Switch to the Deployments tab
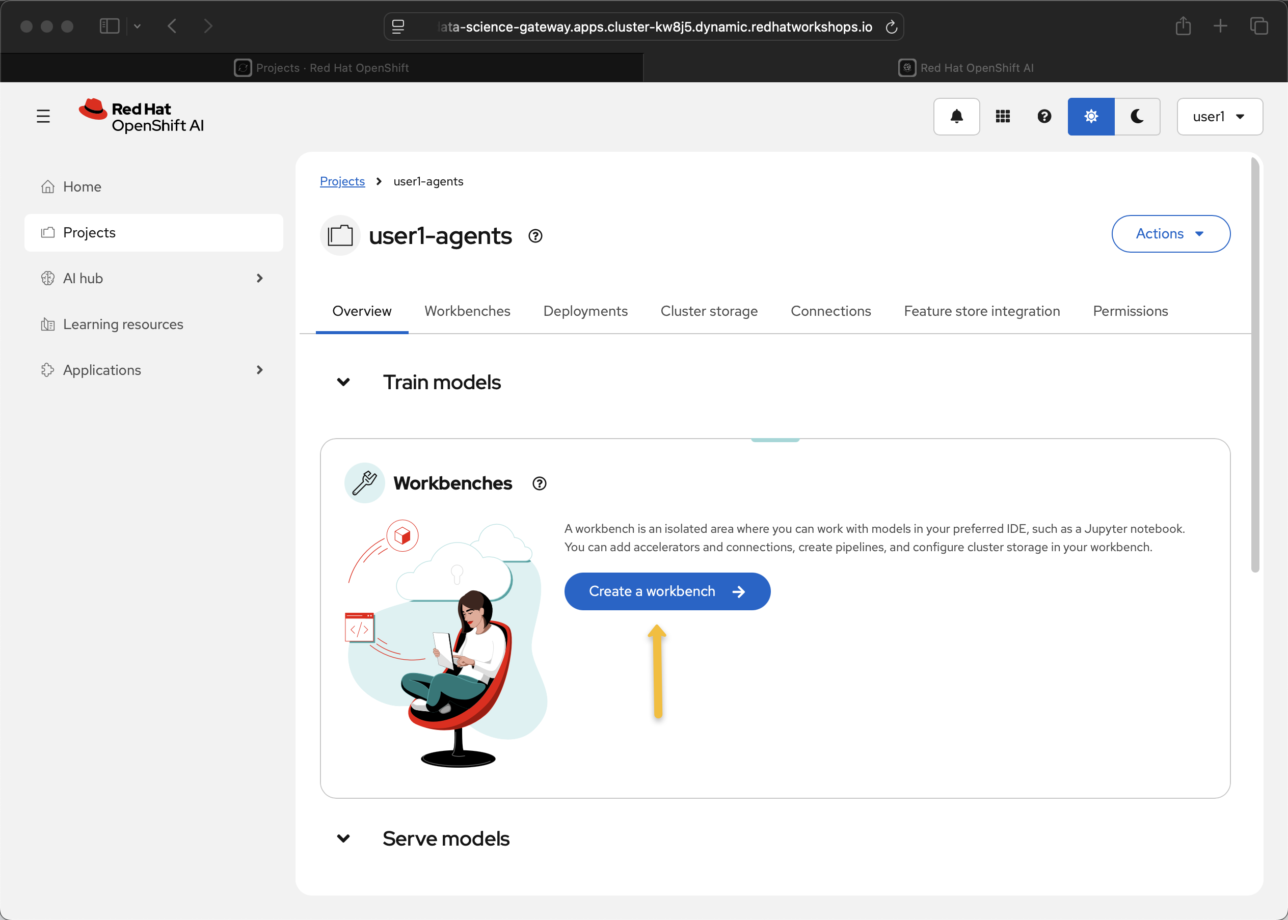This screenshot has height=920, width=1288. 585,311
